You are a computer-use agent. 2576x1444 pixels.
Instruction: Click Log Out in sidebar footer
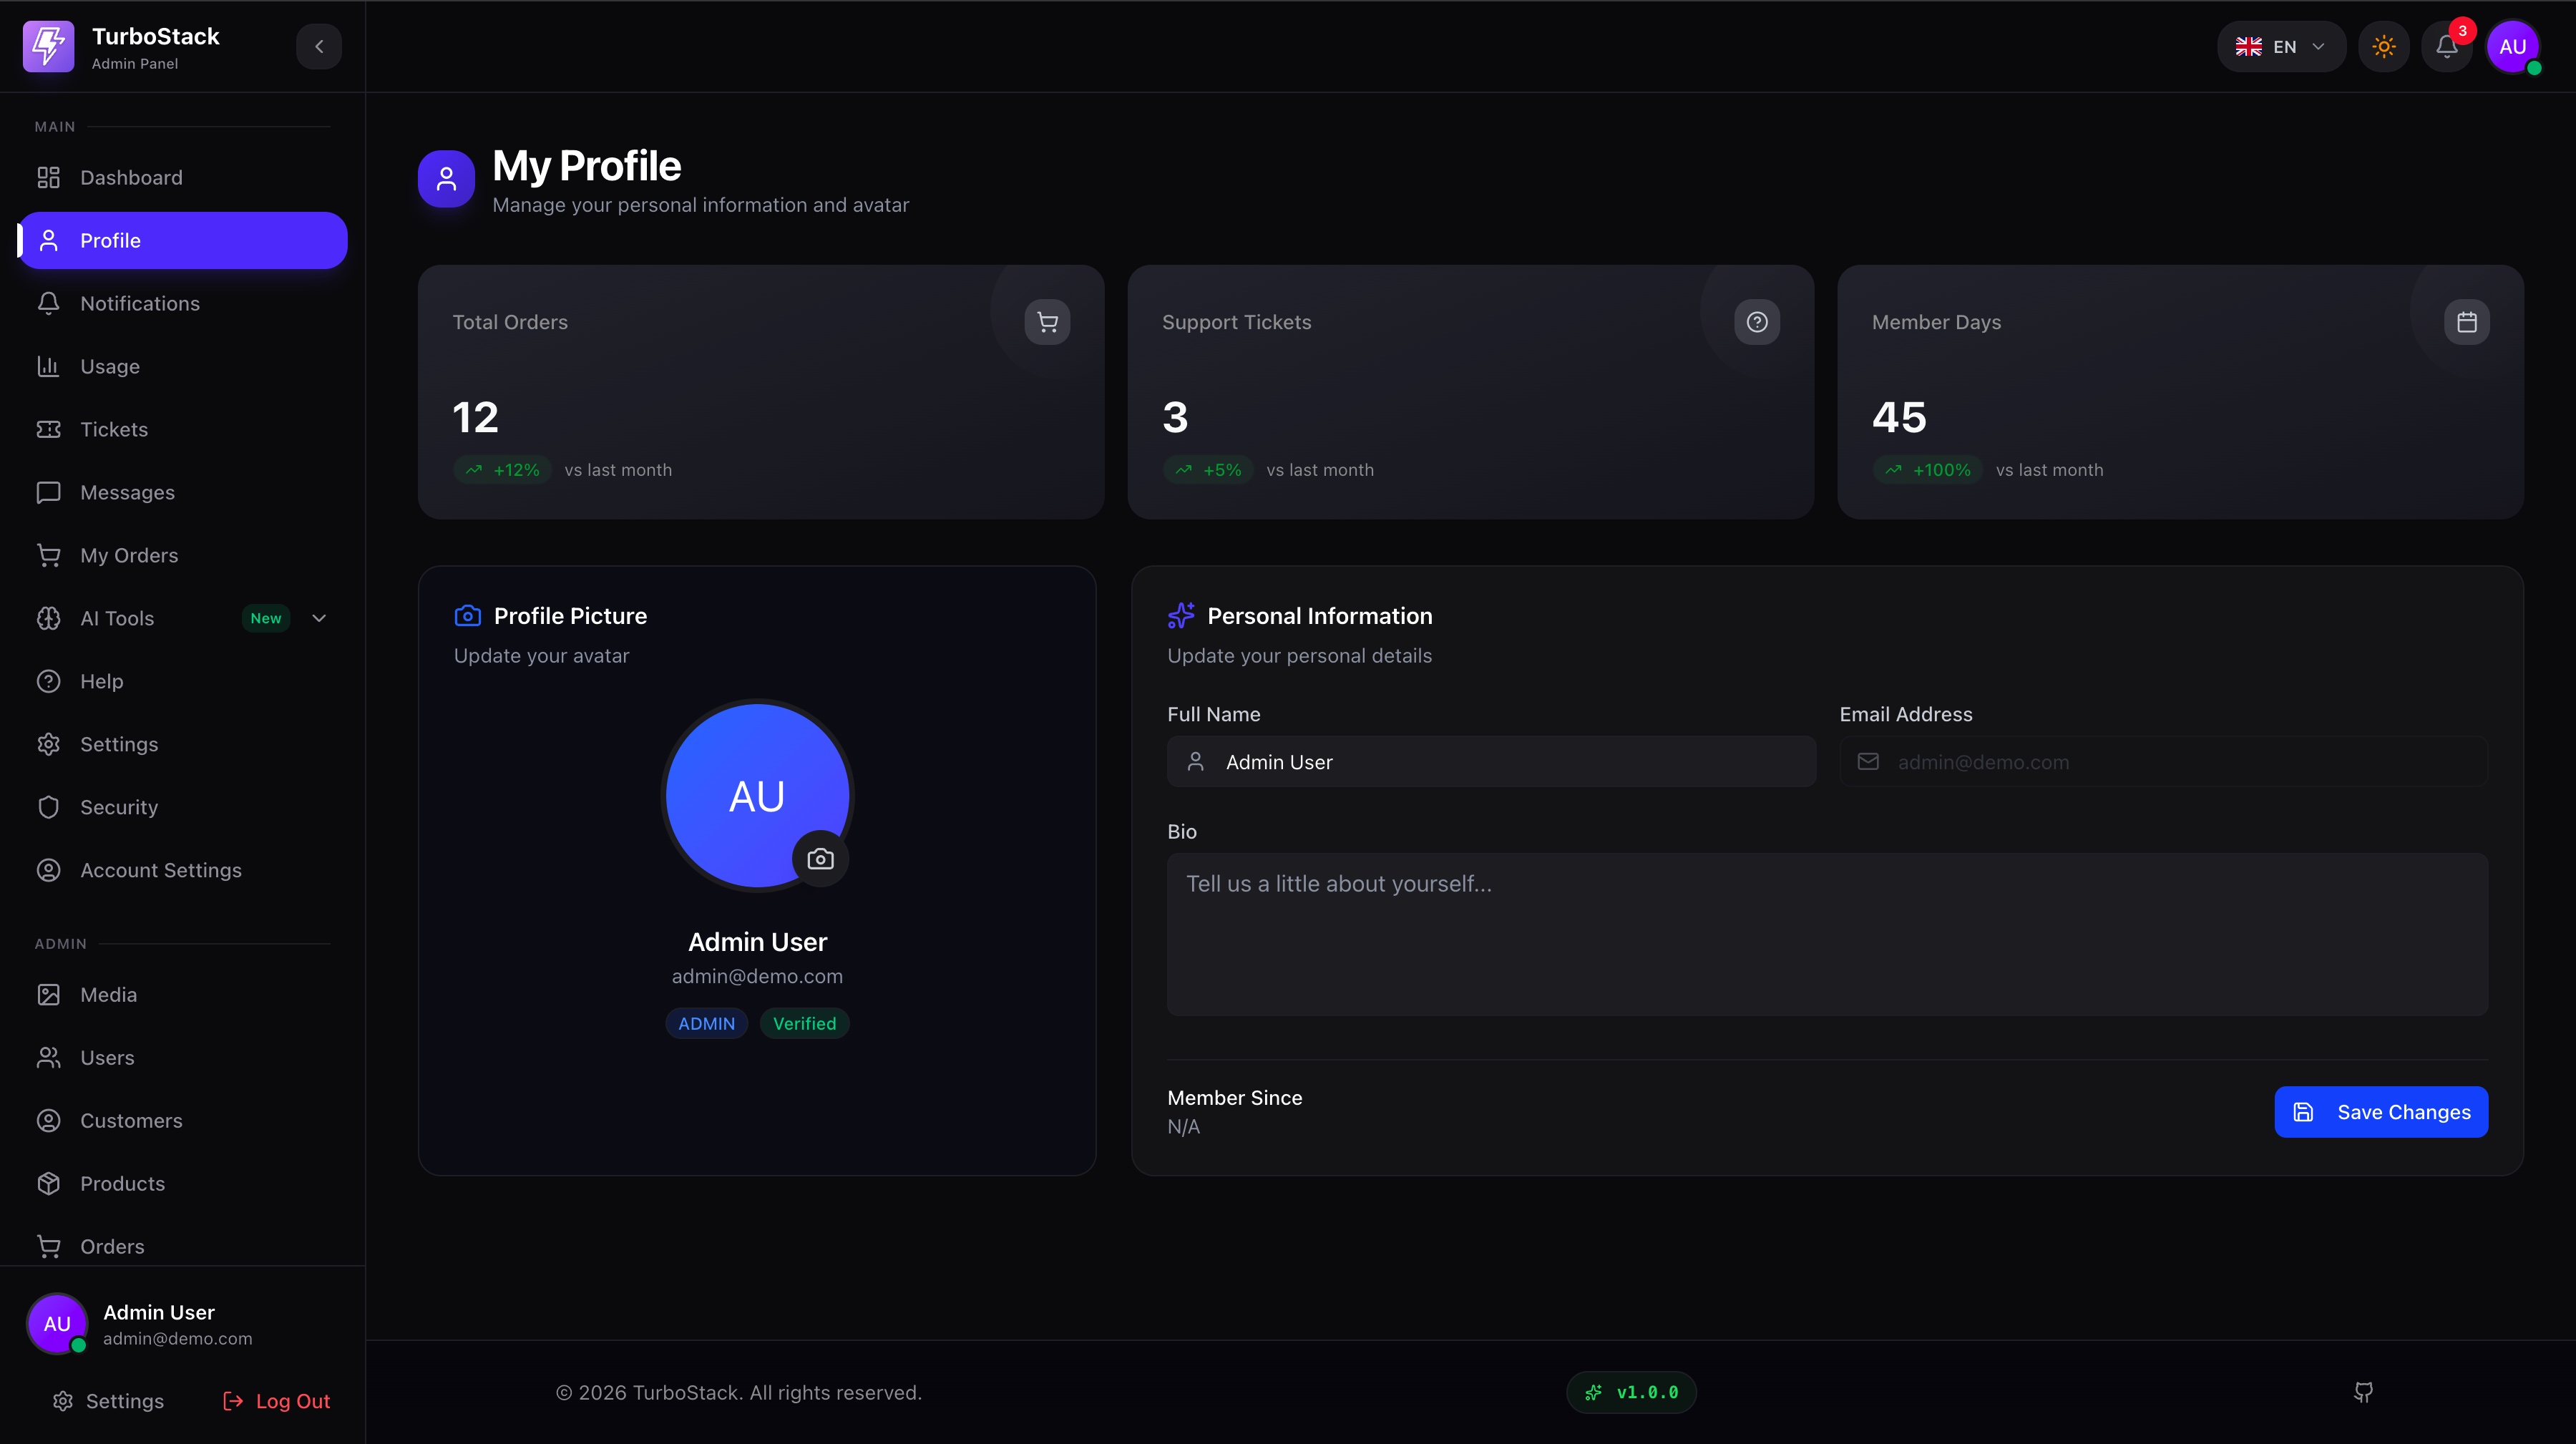(276, 1401)
